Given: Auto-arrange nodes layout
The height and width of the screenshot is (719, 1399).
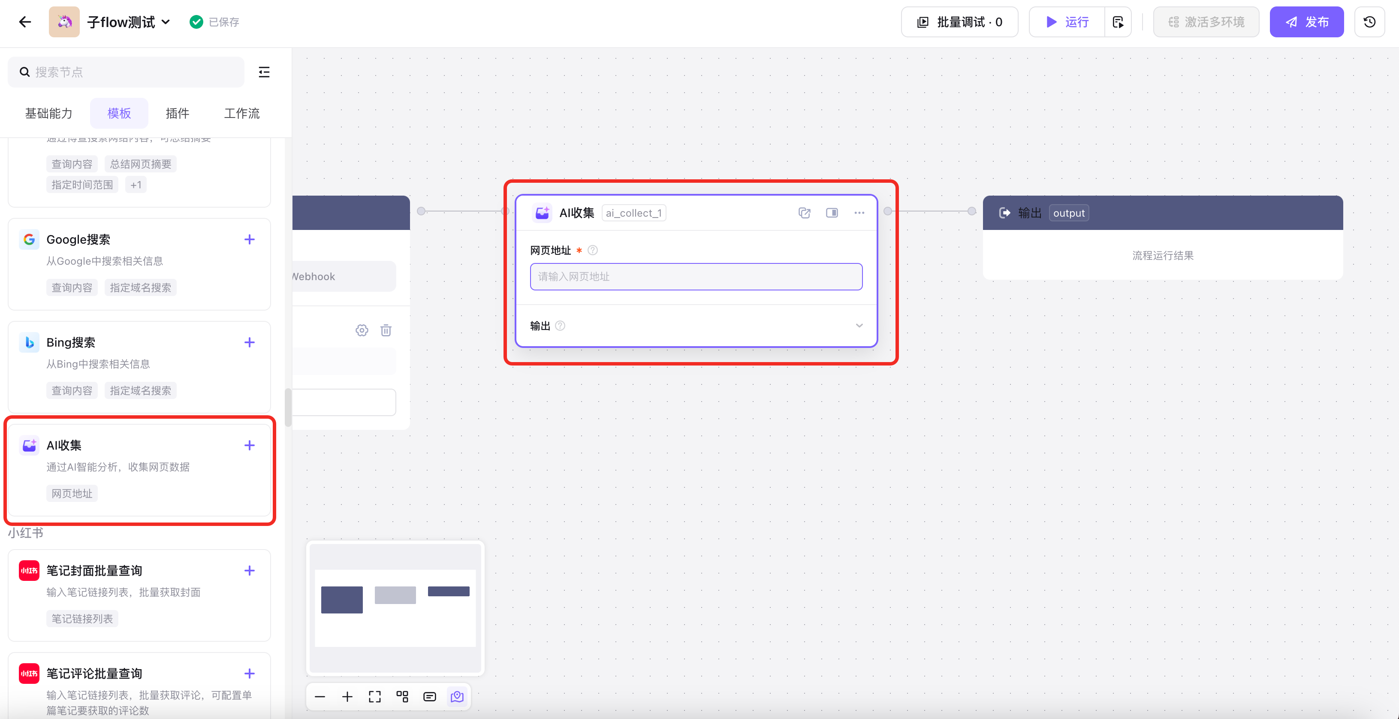Looking at the screenshot, I should click(x=402, y=697).
